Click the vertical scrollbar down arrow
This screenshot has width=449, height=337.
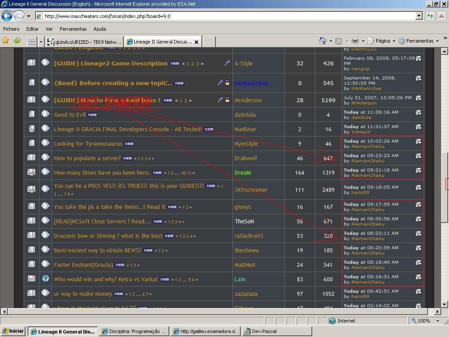[x=444, y=304]
